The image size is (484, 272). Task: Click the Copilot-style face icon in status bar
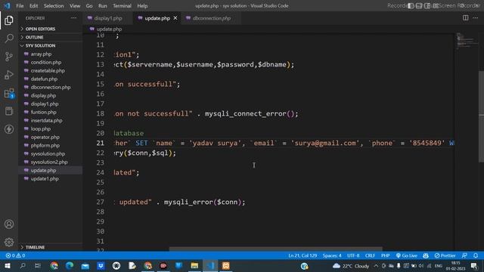pyautogui.click(x=426, y=255)
